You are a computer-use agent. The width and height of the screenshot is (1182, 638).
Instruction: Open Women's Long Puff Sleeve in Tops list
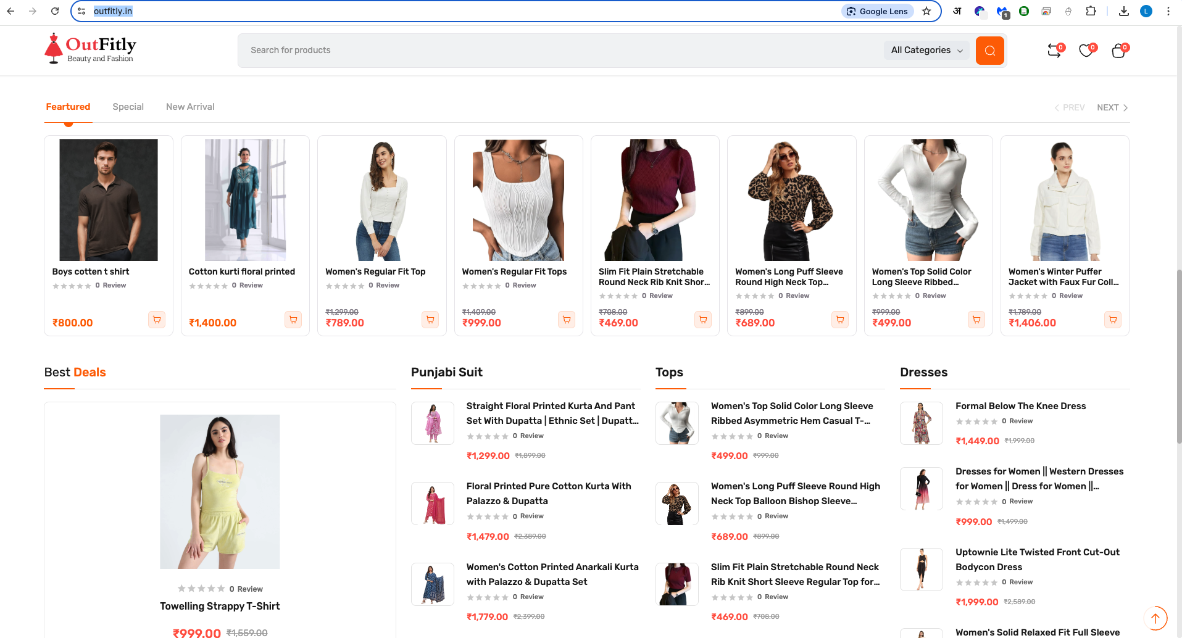pyautogui.click(x=796, y=494)
